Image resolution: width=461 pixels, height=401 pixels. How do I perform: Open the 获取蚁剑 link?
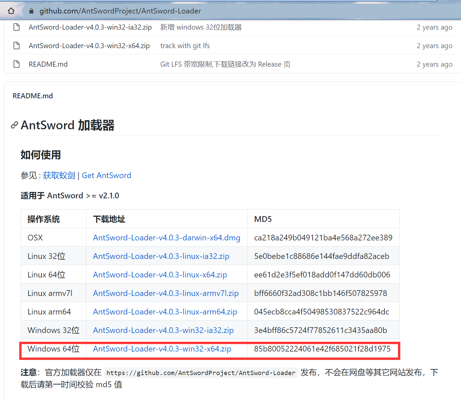point(59,175)
